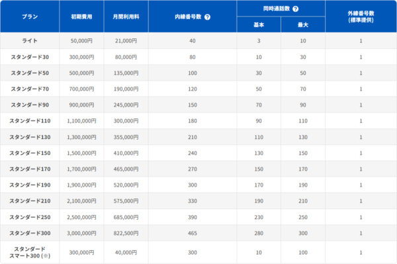Click extension count 240 in スタンダード150 row
The height and width of the screenshot is (264, 397).
[193, 153]
